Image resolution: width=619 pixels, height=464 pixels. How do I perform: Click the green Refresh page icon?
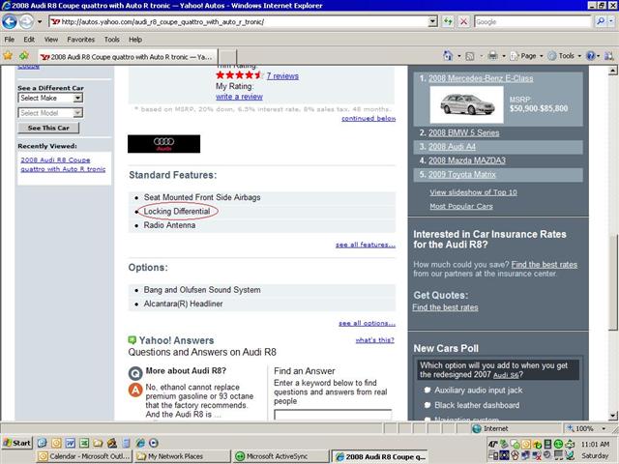[448, 21]
